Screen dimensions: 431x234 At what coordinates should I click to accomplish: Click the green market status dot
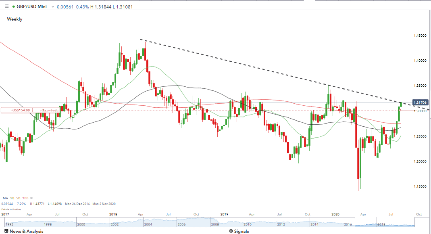point(13,6)
